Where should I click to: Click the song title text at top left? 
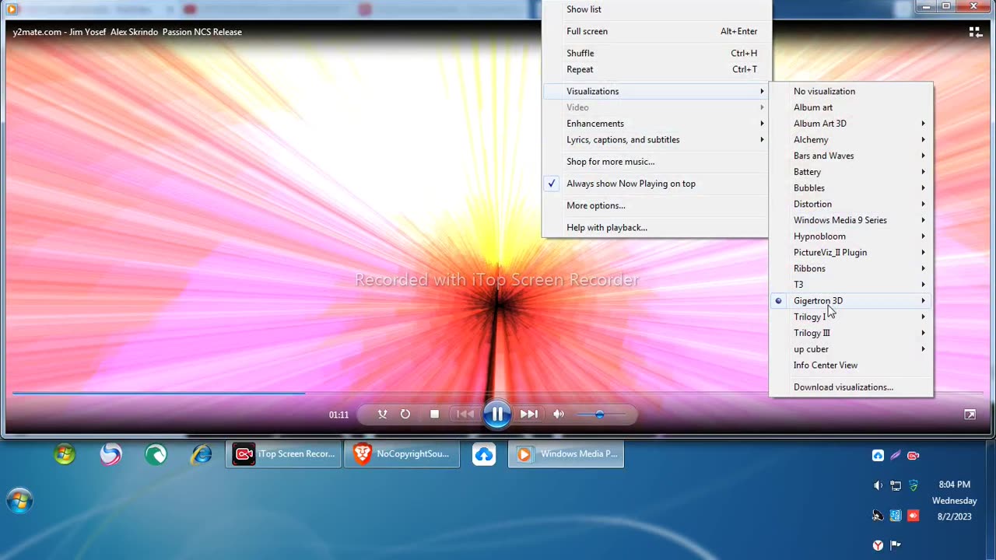(x=128, y=32)
